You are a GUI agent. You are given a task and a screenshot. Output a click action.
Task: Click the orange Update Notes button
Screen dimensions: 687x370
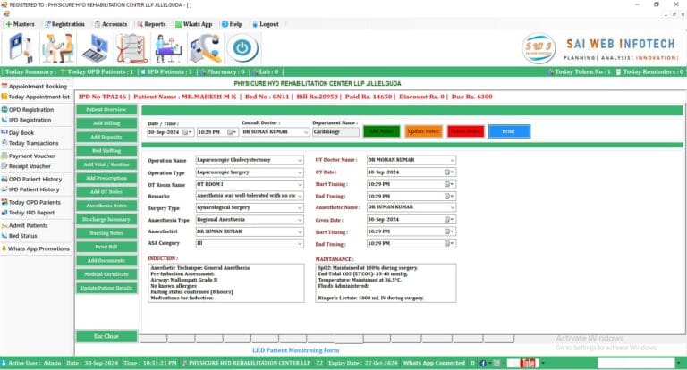pos(423,131)
